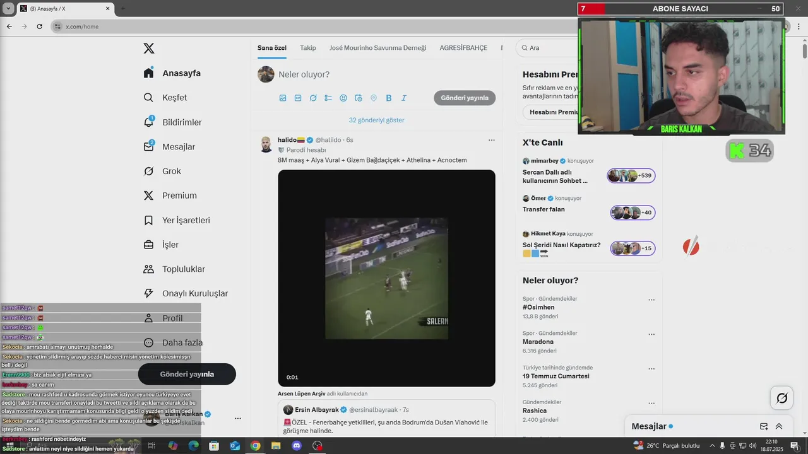
Task: Add a GIF to the post
Action: pos(298,98)
